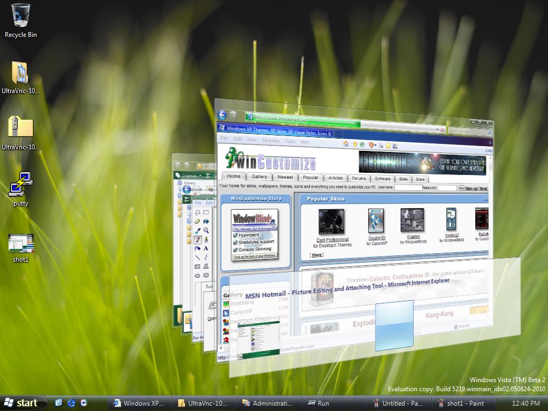Viewport: 548px width, 411px height.
Task: Open the Gallery tab on WinCustomize
Action: (x=260, y=177)
